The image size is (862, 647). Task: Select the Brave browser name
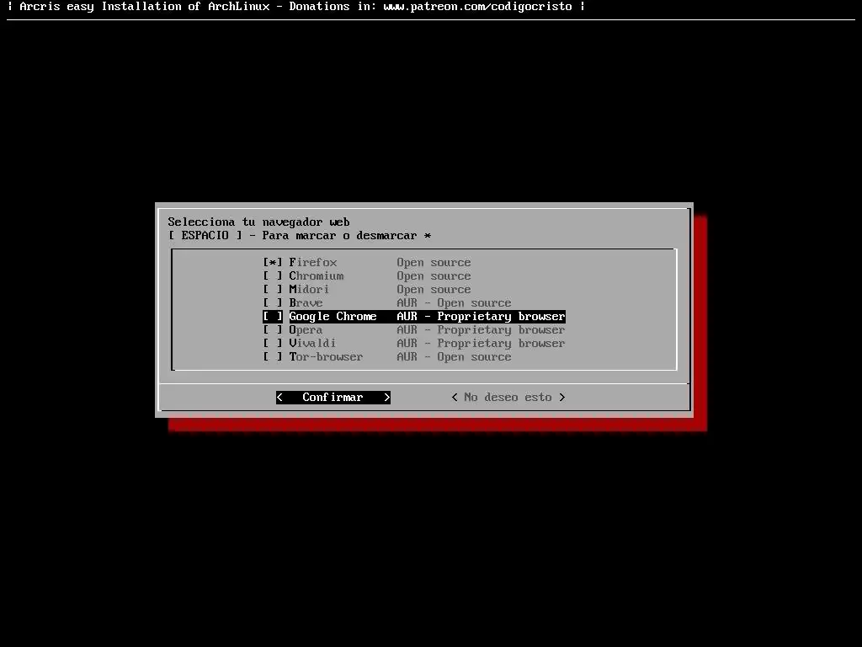coord(306,303)
